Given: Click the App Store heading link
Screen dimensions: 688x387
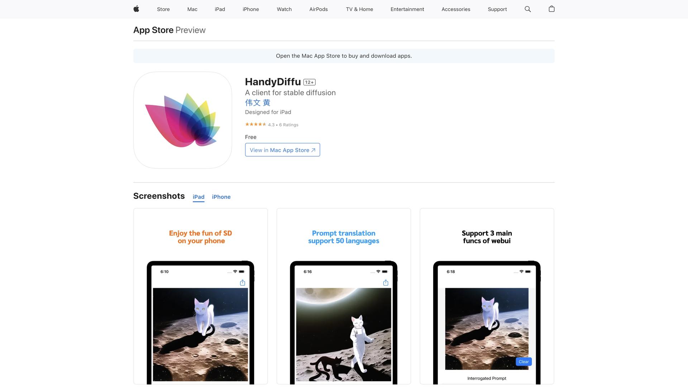Looking at the screenshot, I should click(153, 30).
